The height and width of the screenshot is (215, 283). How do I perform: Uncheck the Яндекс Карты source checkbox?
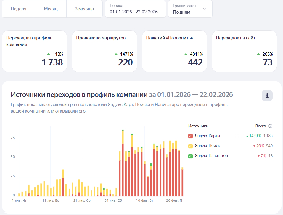tap(190, 136)
